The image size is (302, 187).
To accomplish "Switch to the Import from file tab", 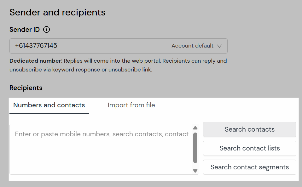I will coord(131,105).
